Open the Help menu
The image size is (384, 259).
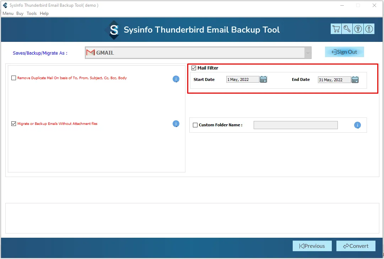click(44, 13)
